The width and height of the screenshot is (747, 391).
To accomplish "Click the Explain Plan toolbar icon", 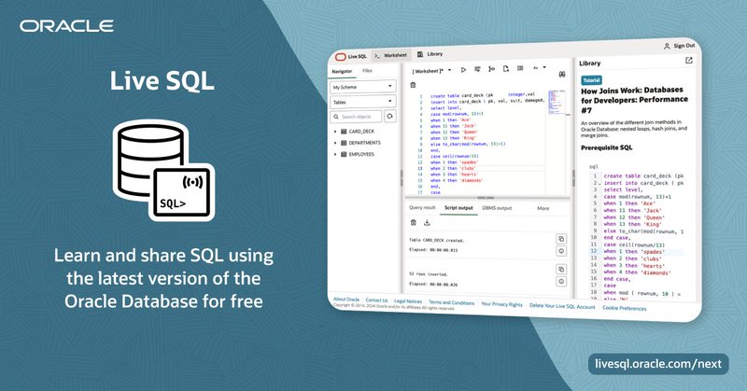I will click(492, 69).
